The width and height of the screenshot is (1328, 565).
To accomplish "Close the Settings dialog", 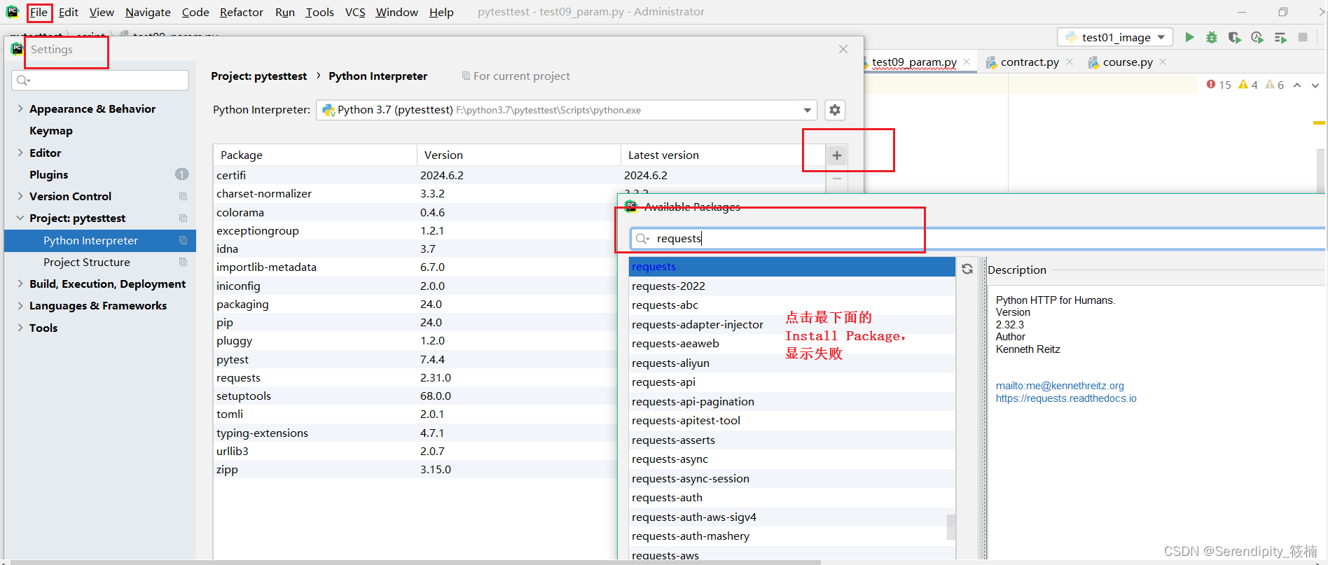I will 843,49.
